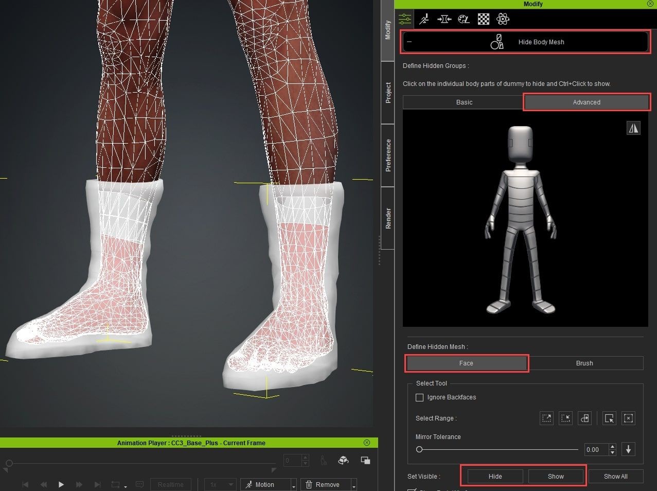Open the atom-shaped Physics settings icon
The image size is (657, 491).
pyautogui.click(x=503, y=20)
